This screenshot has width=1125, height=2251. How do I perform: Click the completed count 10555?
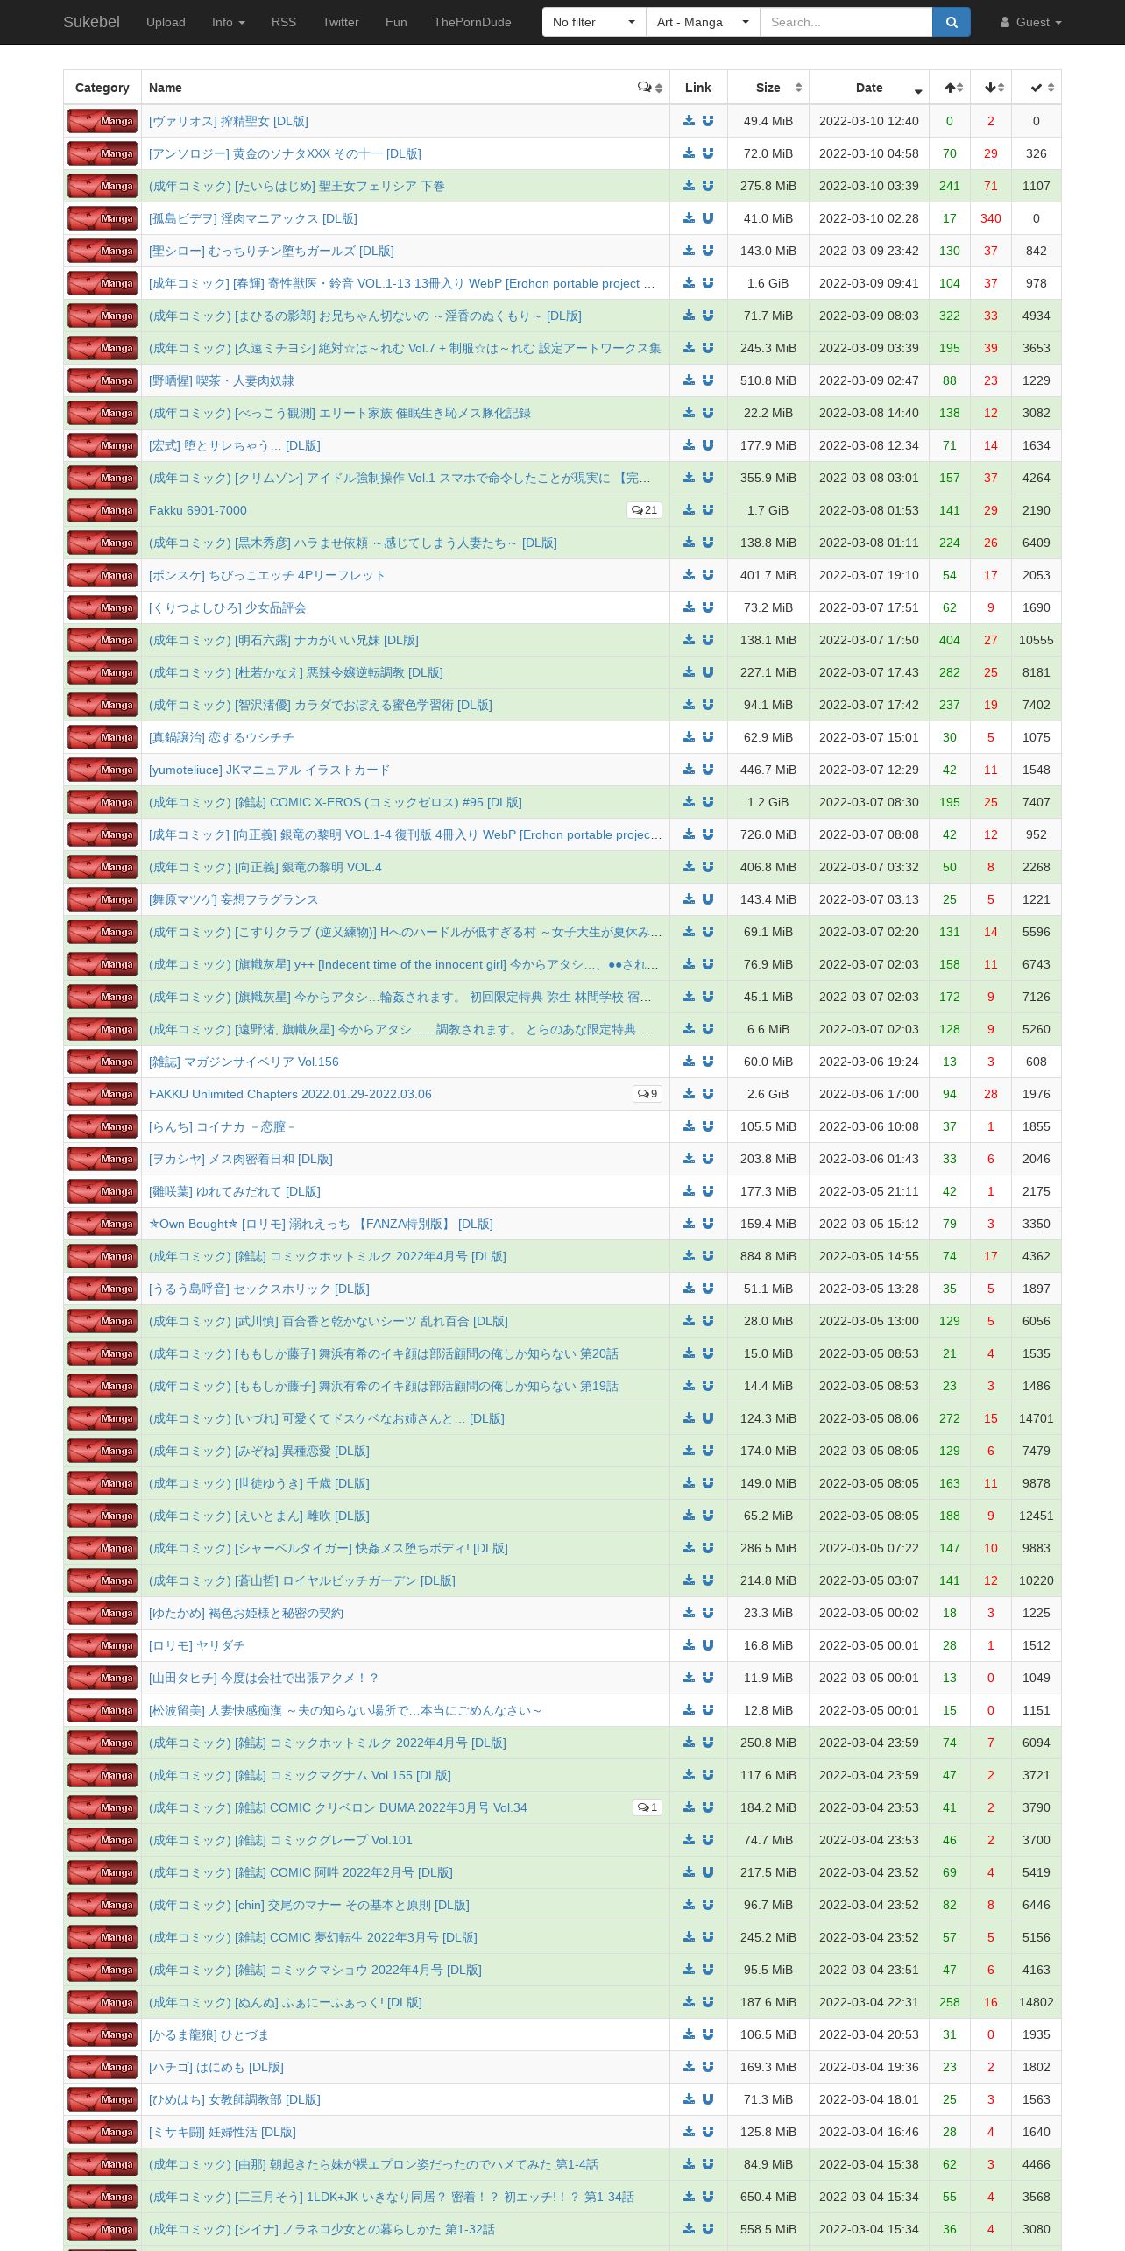point(1037,640)
